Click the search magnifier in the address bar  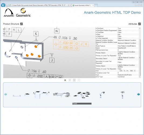(x=65, y=5)
